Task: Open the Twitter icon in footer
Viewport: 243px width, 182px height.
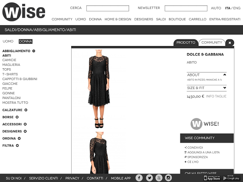Action: point(149,178)
